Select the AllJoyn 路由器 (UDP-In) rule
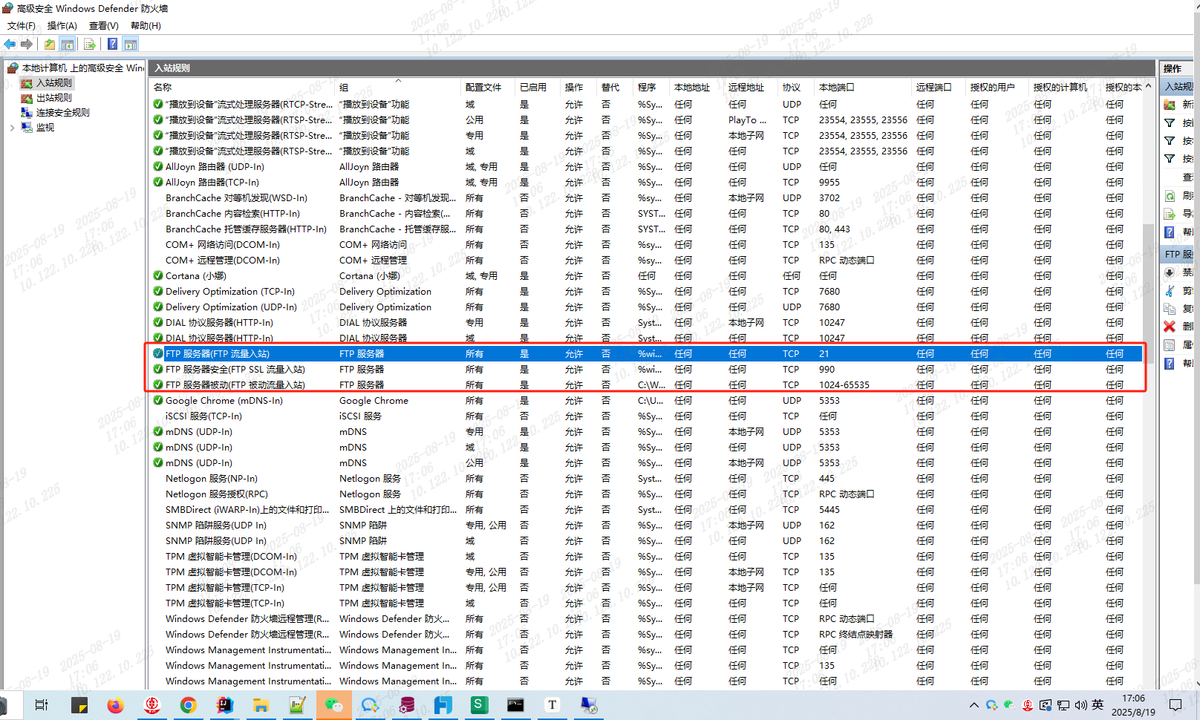Screen dimensions: 1200x720 click(645, 167)
